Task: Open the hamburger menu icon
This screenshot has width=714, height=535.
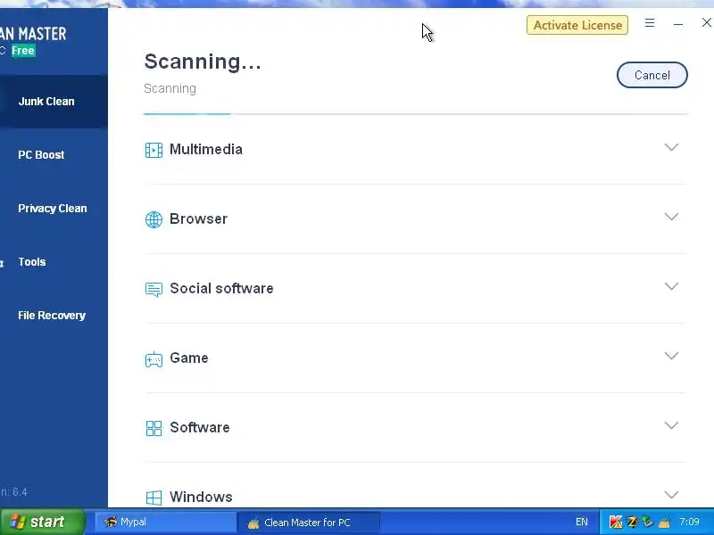Action: point(650,23)
